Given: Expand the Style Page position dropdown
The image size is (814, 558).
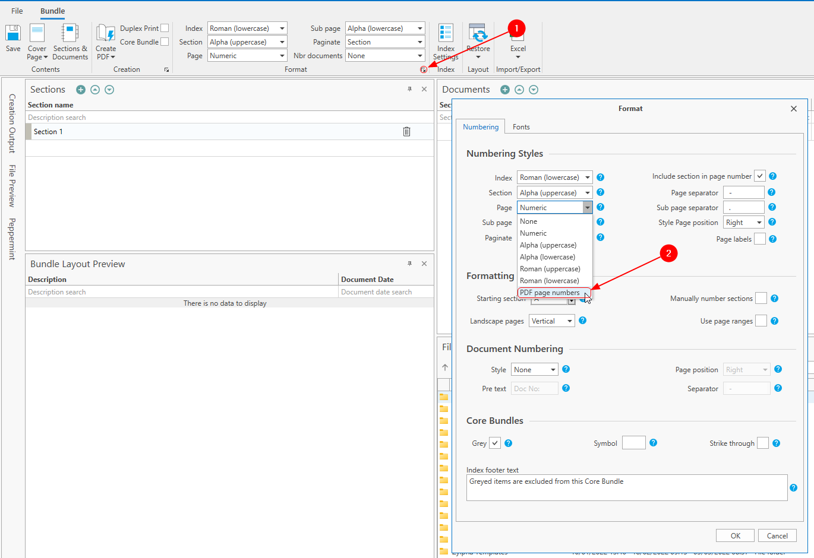Looking at the screenshot, I should (744, 222).
